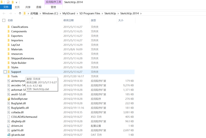Tick the select-all checkbox beside 名称
This screenshot has height=138, width=206.
[x=4, y=20]
